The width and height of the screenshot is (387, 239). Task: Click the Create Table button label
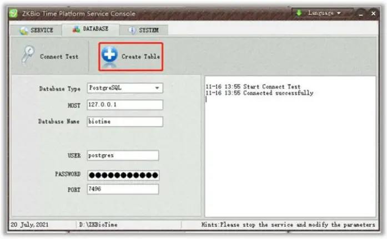click(x=140, y=57)
